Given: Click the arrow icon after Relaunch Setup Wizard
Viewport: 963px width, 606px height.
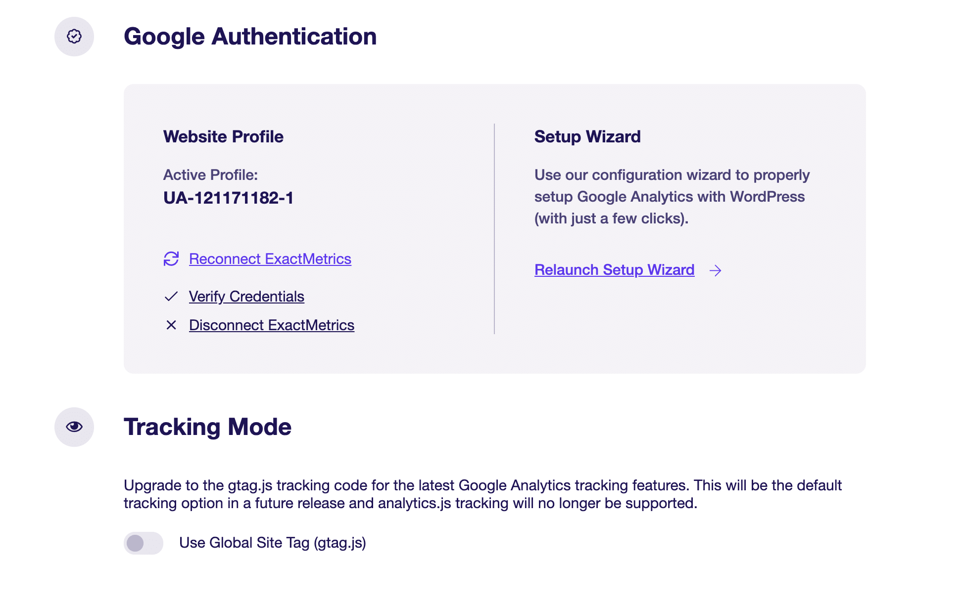Looking at the screenshot, I should click(716, 270).
